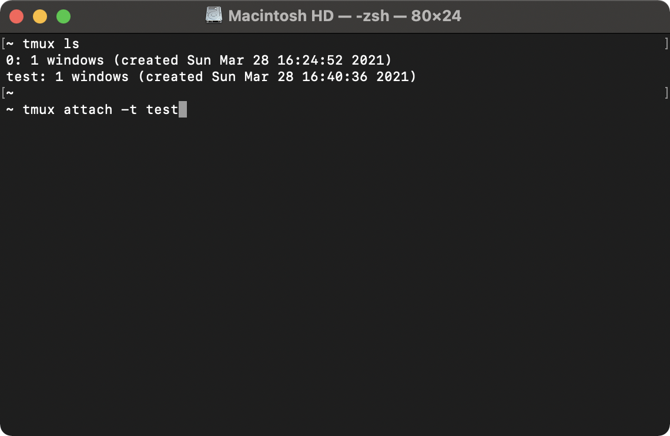Click the gray block cursor after 'test'
The height and width of the screenshot is (436, 670).
pyautogui.click(x=182, y=109)
